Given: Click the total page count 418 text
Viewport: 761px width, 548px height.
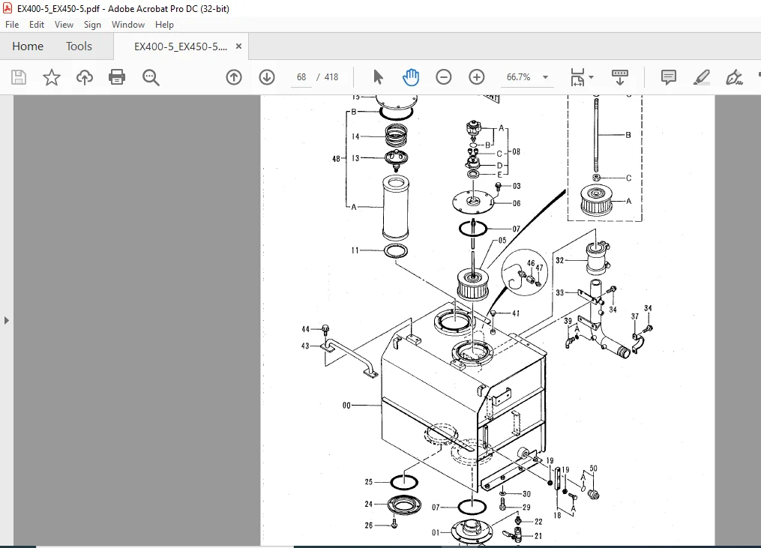Looking at the screenshot, I should 331,77.
